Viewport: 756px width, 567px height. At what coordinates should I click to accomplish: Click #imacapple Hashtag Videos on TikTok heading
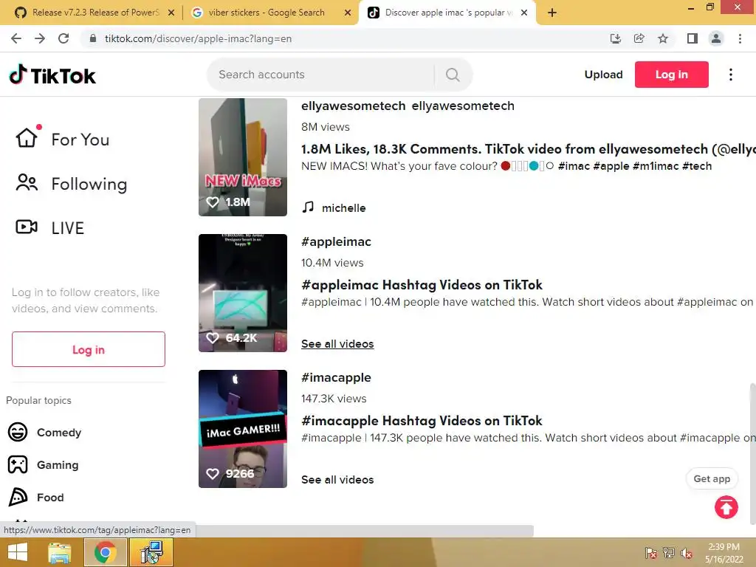point(422,421)
